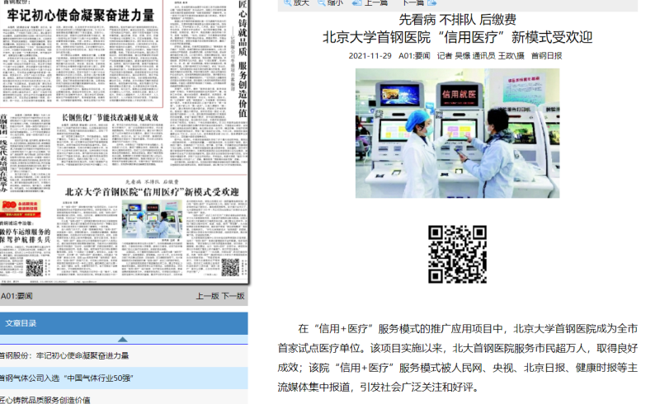This screenshot has height=404, width=660.
Task: Click the red 100 anniversary badge on the newspaper page
Action: (21, 209)
